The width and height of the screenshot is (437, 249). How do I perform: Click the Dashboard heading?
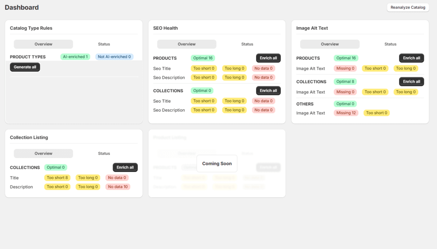coord(22,7)
